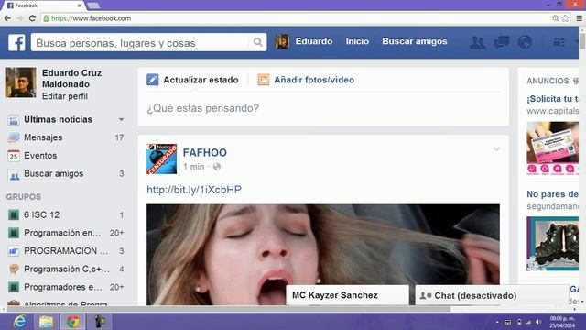This screenshot has width=586, height=330.
Task: Click the credit card ad image
Action: click(x=552, y=148)
